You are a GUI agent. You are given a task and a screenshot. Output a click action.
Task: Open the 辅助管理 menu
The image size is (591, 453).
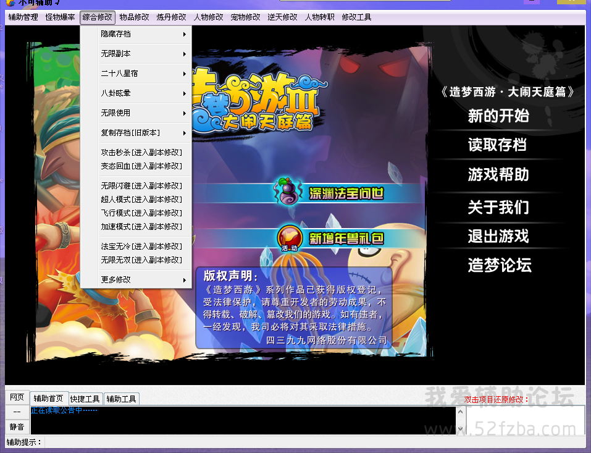(23, 17)
